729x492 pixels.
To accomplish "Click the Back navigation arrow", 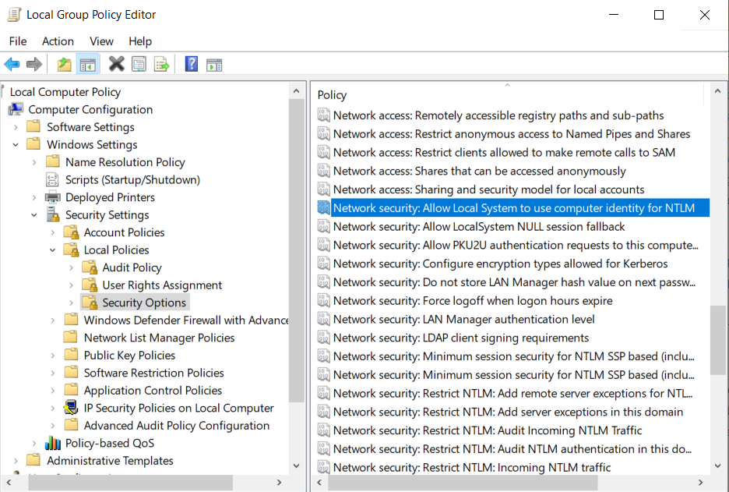I will [x=12, y=64].
